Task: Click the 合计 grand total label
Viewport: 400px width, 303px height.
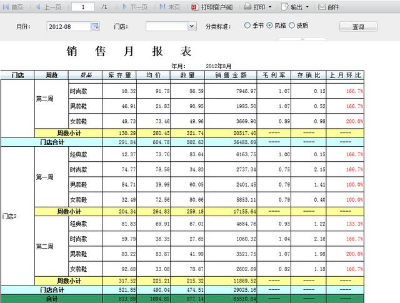Action: (51, 299)
